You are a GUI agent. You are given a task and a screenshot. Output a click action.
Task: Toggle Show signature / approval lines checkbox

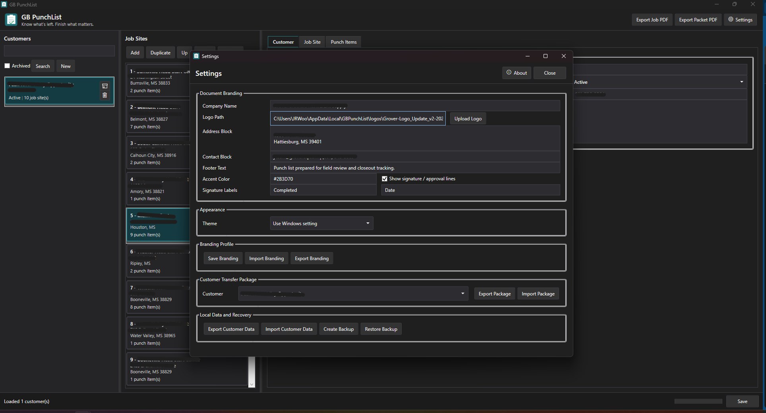click(x=385, y=179)
